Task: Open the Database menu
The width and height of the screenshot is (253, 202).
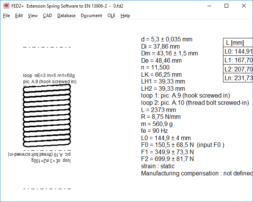Action: coord(66,16)
